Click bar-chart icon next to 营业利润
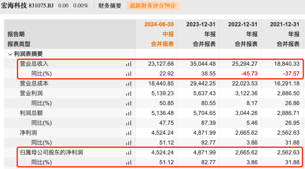 (129, 93)
